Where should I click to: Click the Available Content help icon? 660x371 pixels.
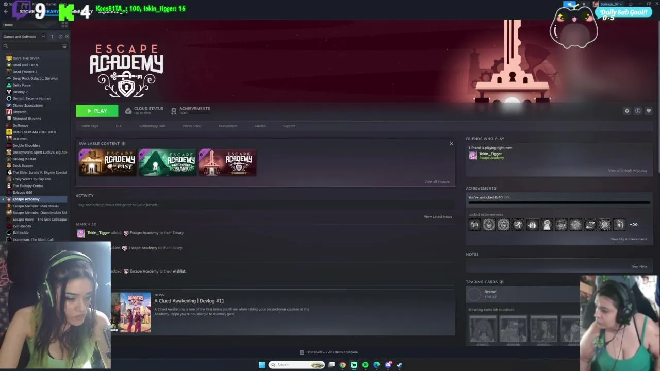123,144
